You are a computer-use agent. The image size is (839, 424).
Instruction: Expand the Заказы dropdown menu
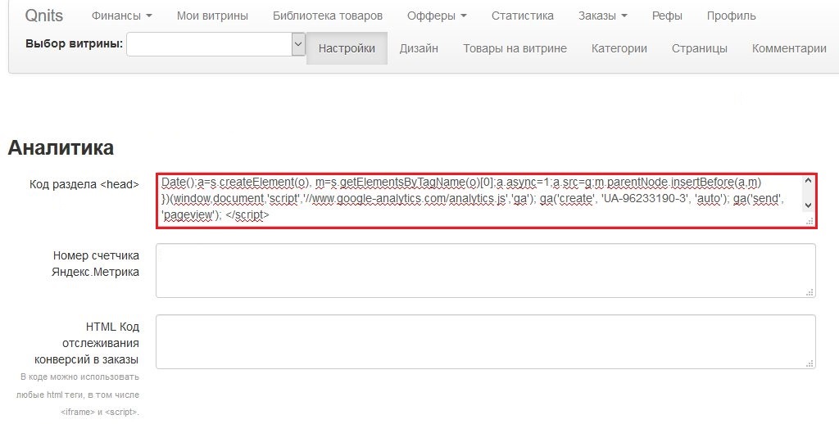click(x=602, y=16)
